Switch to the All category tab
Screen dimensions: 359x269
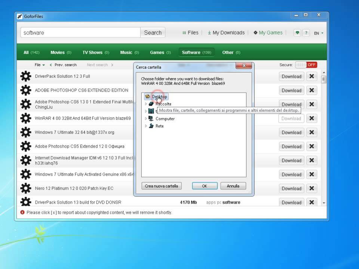(x=31, y=52)
